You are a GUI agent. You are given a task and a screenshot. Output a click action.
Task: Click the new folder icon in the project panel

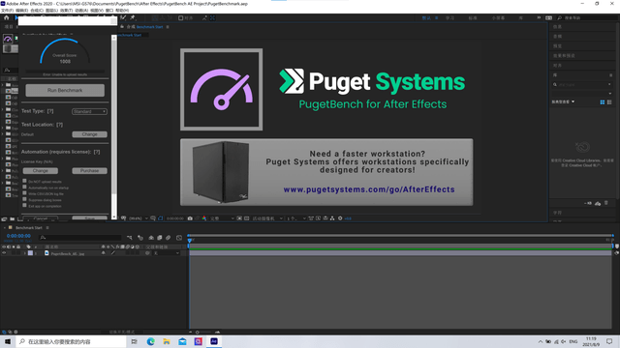point(12,219)
